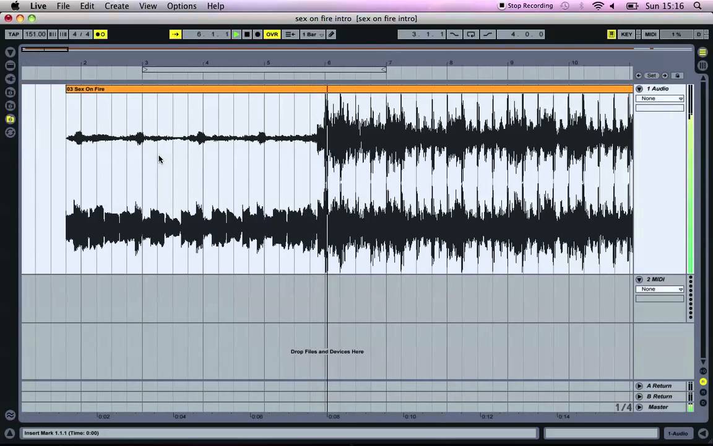Open the Live Device Browser icon
Viewport: 713px width, 446px height.
point(10,66)
